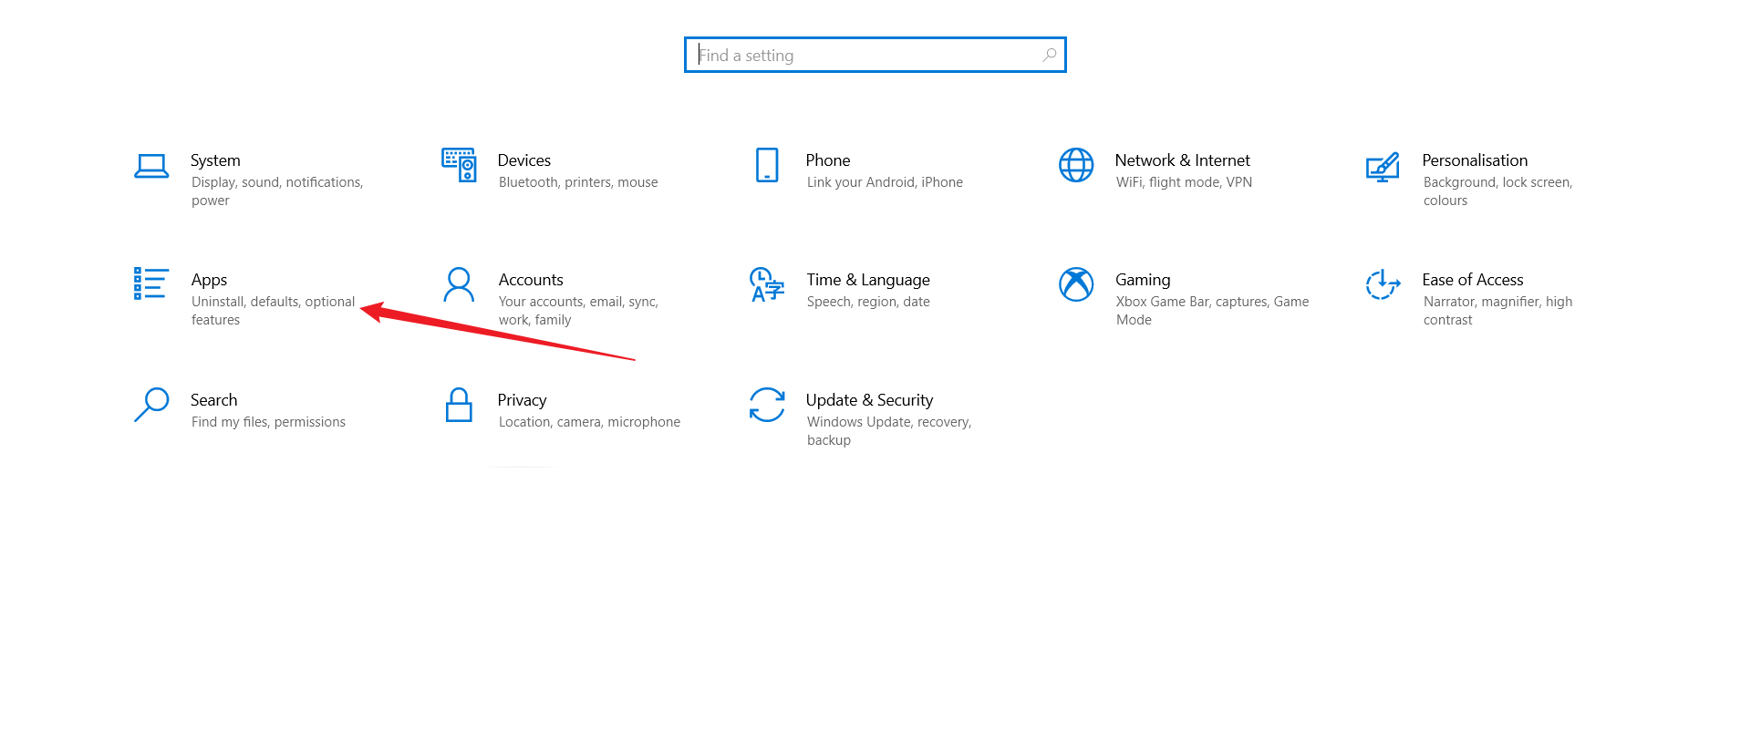Screen dimensions: 1751x731
Task: Select the Personalisation heading text
Action: (x=1475, y=160)
